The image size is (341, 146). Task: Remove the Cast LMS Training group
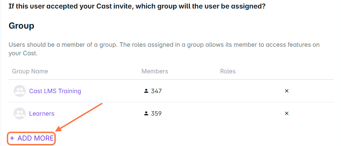pos(287,91)
